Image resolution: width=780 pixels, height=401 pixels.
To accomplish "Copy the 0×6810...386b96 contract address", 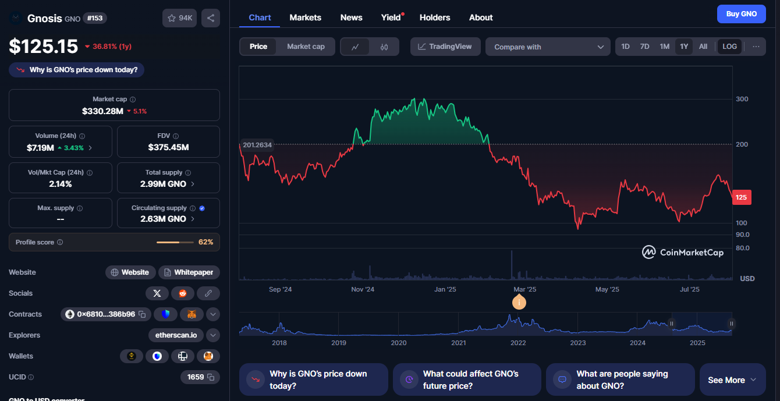I will click(142, 314).
